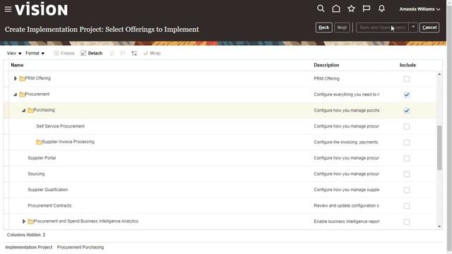This screenshot has width=452, height=254.
Task: Check Include for Supplier Invoice Processing
Action: [407, 143]
